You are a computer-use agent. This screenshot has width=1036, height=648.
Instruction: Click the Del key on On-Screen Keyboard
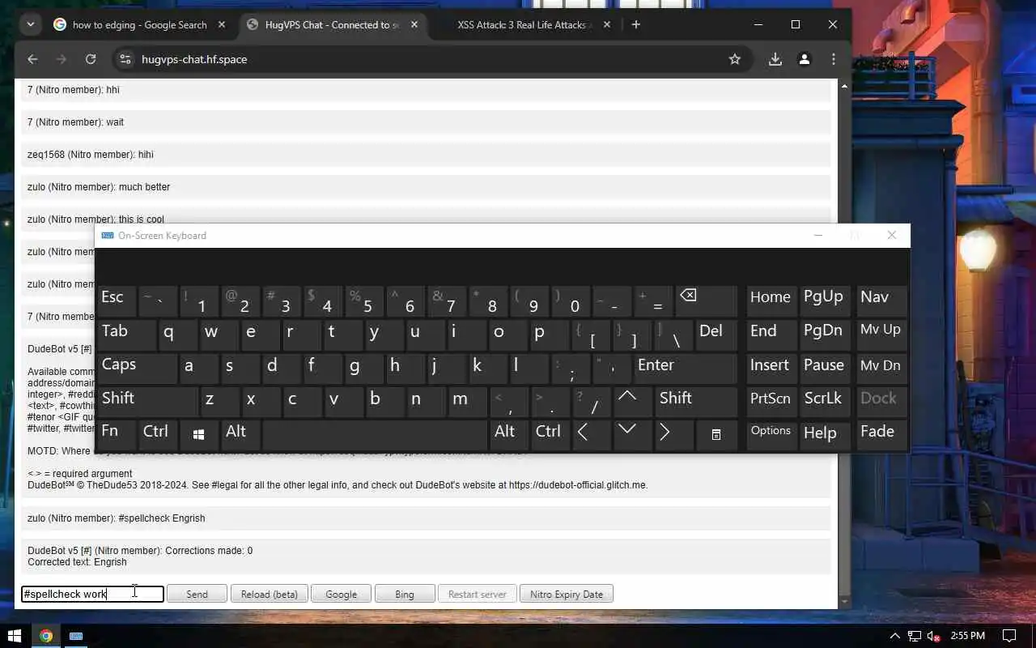715,334
